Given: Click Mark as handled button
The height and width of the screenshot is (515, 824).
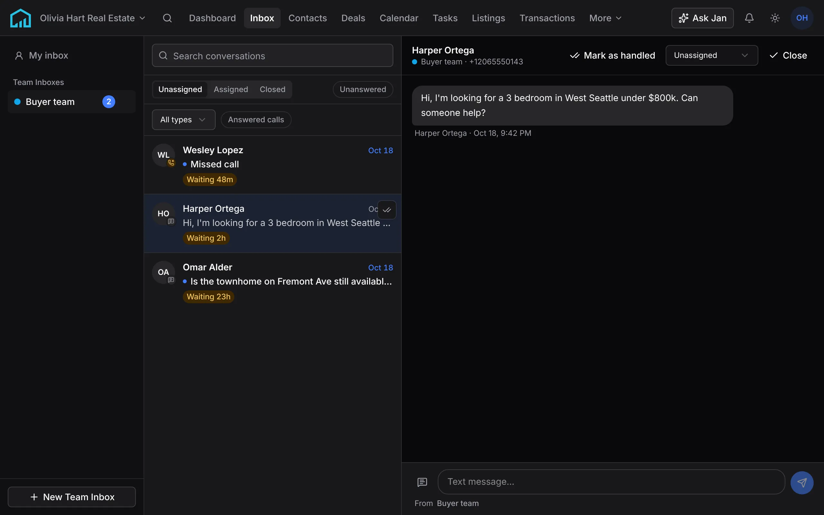Looking at the screenshot, I should click(x=612, y=55).
